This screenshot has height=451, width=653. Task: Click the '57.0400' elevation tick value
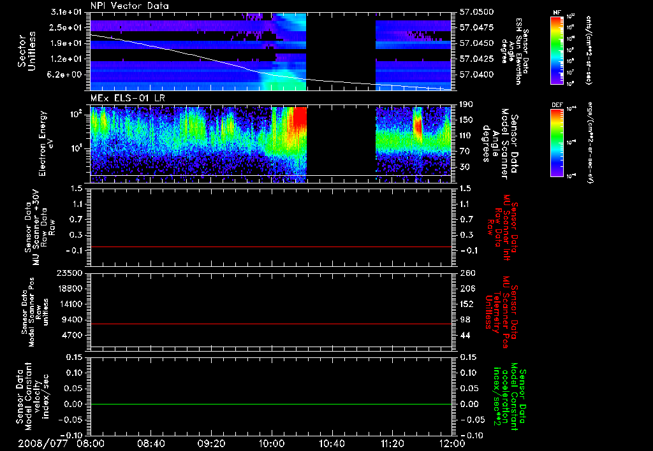tap(477, 75)
